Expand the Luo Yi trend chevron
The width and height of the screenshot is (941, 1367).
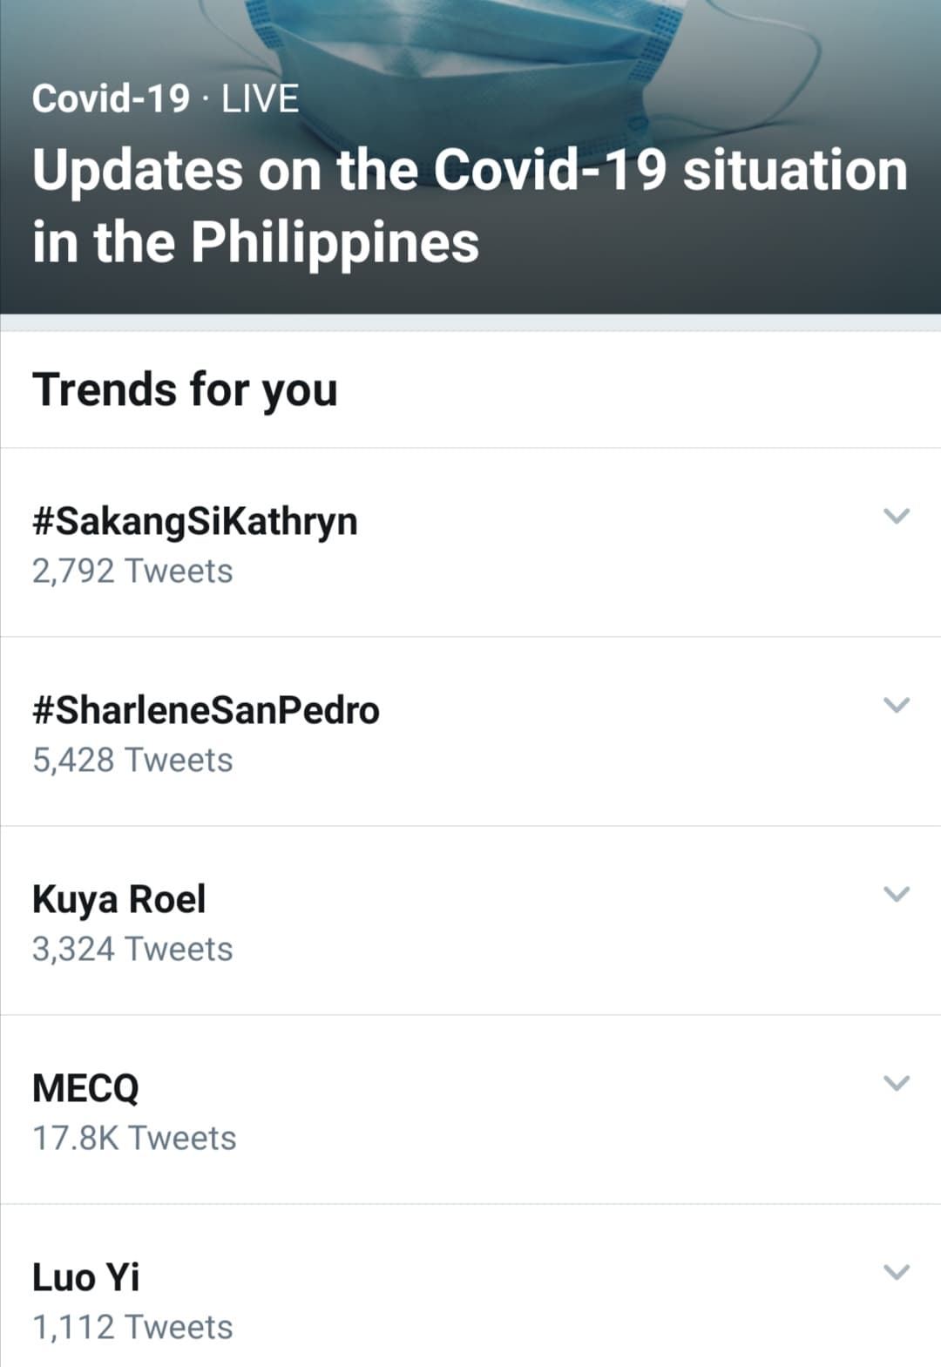(897, 1272)
